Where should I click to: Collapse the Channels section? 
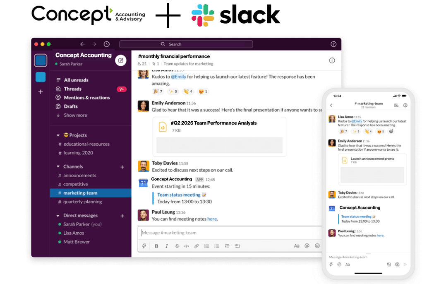(x=58, y=166)
